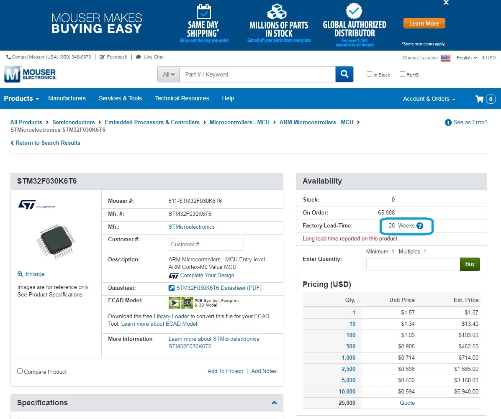Go to the Mouser Electronics logo home
Screen dimensions: 501x419
(31, 74)
